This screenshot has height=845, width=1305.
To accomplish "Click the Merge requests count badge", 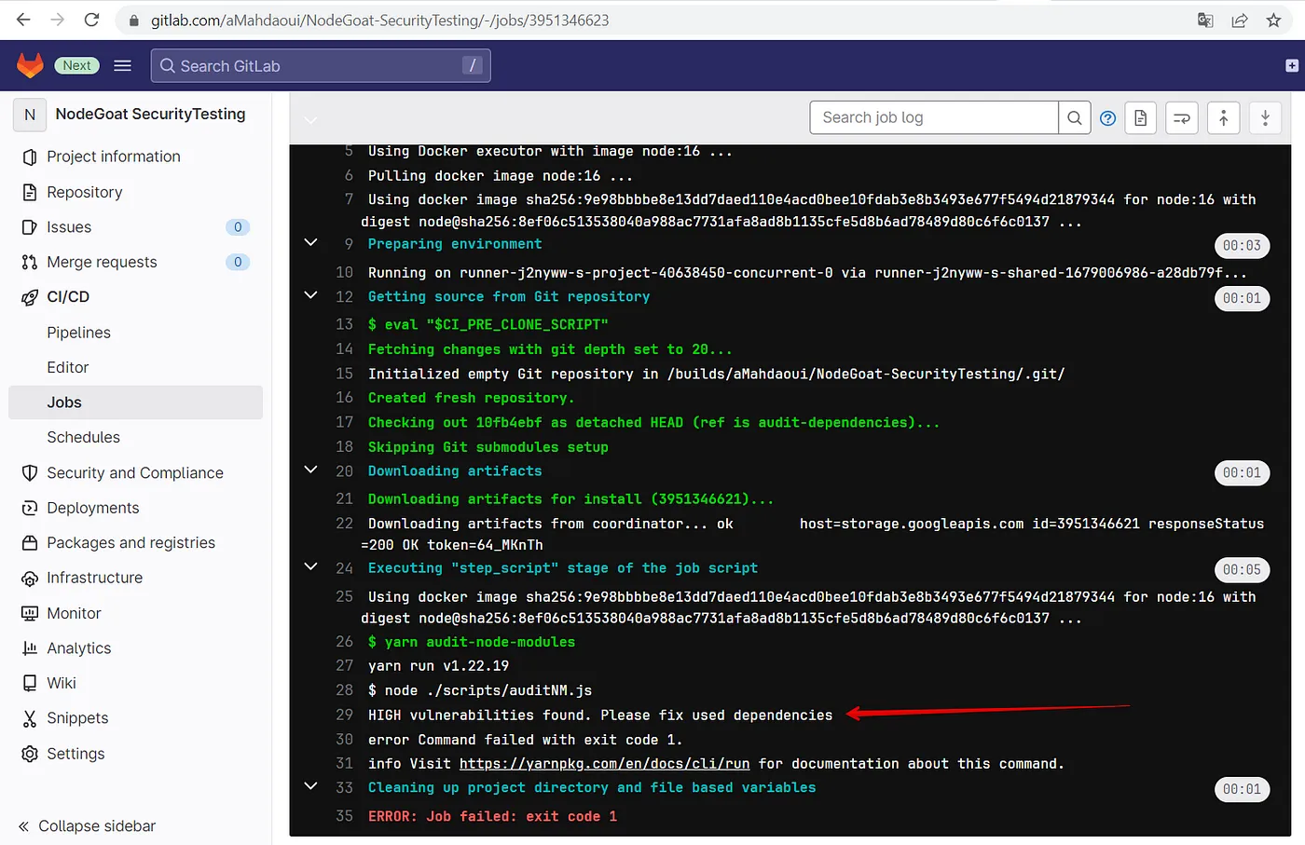I will [238, 262].
